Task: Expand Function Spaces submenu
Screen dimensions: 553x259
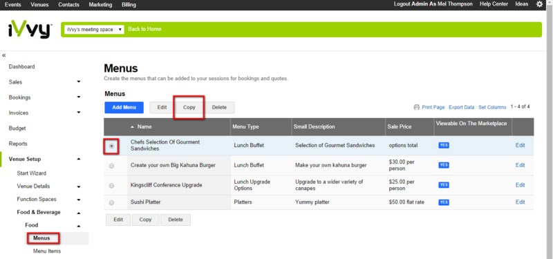Action: click(78, 200)
